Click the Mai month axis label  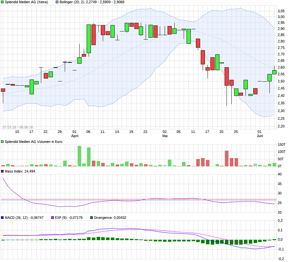click(x=165, y=136)
